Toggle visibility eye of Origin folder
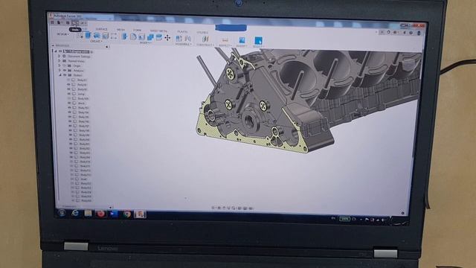476x268 pixels. click(x=65, y=66)
